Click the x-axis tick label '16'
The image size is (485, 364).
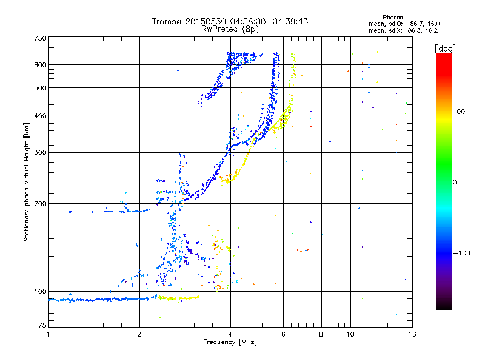pyautogui.click(x=412, y=334)
